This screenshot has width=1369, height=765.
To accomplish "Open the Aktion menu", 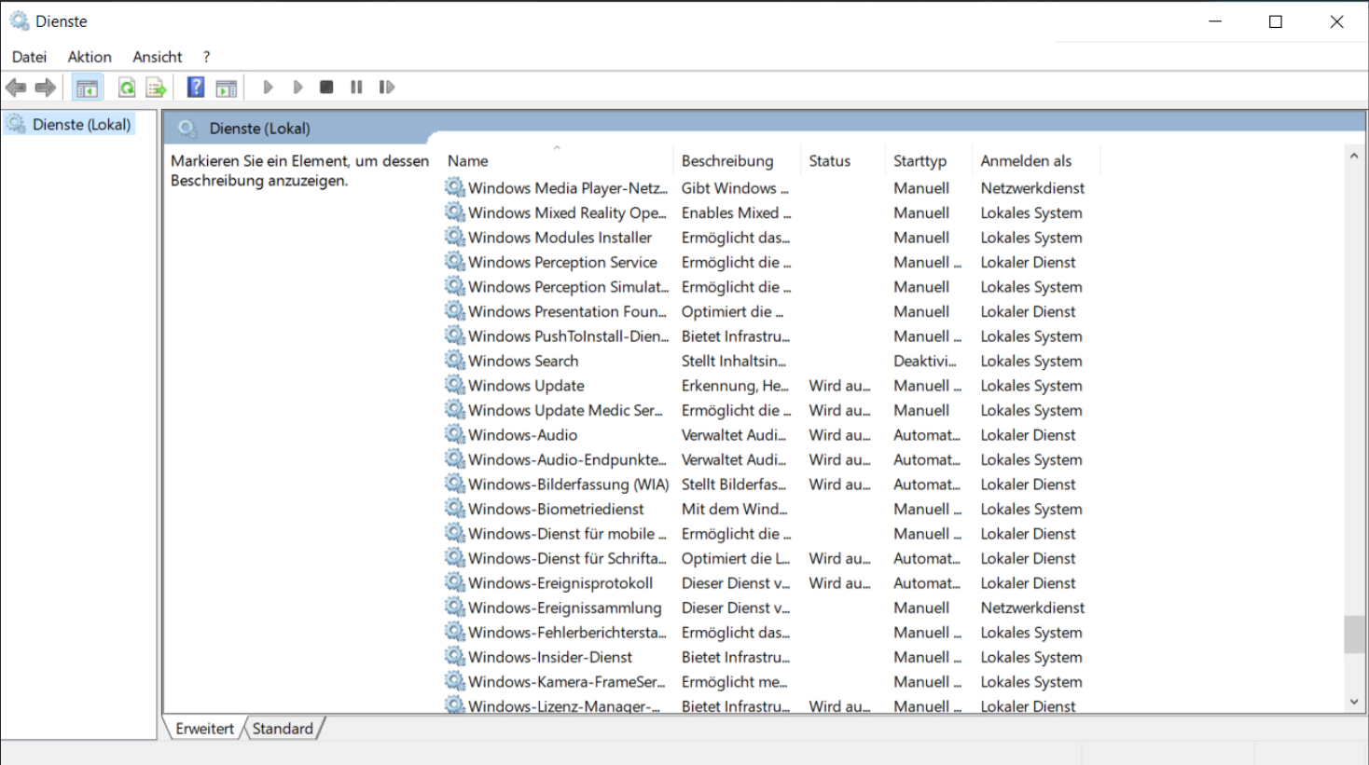I will coord(90,57).
